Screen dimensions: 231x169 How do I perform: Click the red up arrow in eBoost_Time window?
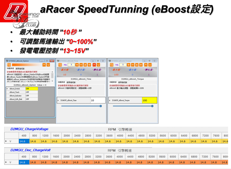pyautogui.click(x=94, y=65)
